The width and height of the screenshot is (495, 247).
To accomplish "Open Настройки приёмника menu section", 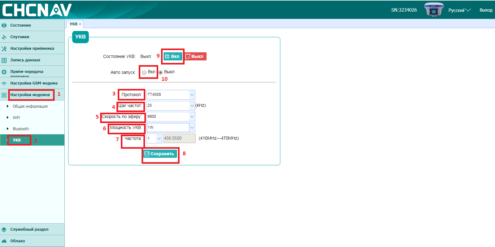I will 32,49.
